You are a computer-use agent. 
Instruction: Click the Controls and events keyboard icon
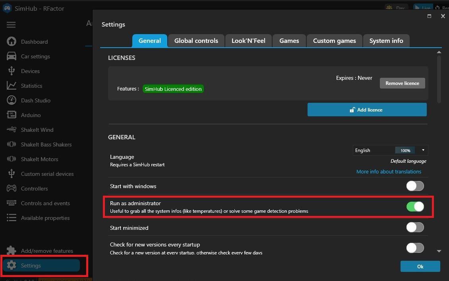(12, 203)
